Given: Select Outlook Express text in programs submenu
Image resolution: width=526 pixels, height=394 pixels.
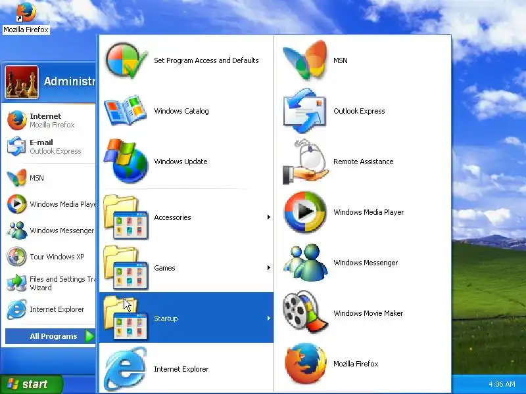Looking at the screenshot, I should [x=359, y=111].
